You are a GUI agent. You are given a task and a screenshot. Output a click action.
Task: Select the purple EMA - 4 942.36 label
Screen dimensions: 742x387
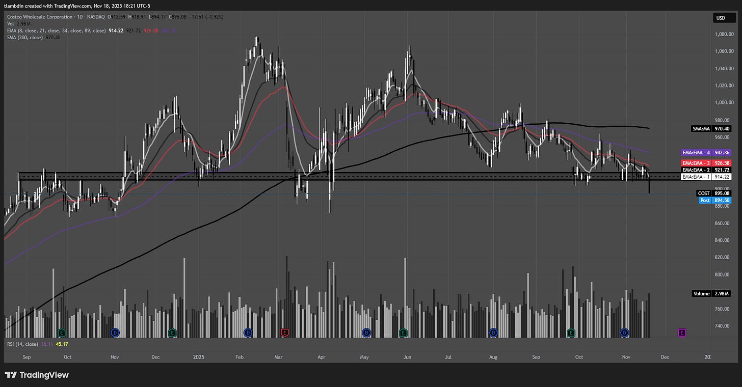(x=706, y=152)
